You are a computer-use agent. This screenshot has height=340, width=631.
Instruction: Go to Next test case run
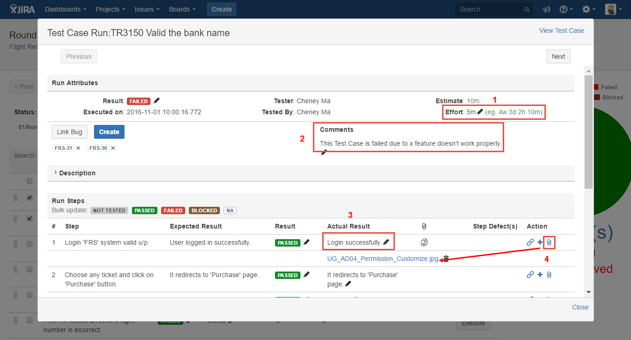click(558, 56)
